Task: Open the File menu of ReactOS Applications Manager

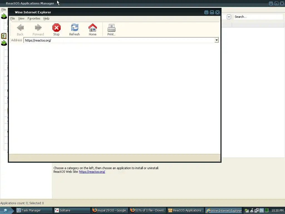Action: click(x=4, y=9)
